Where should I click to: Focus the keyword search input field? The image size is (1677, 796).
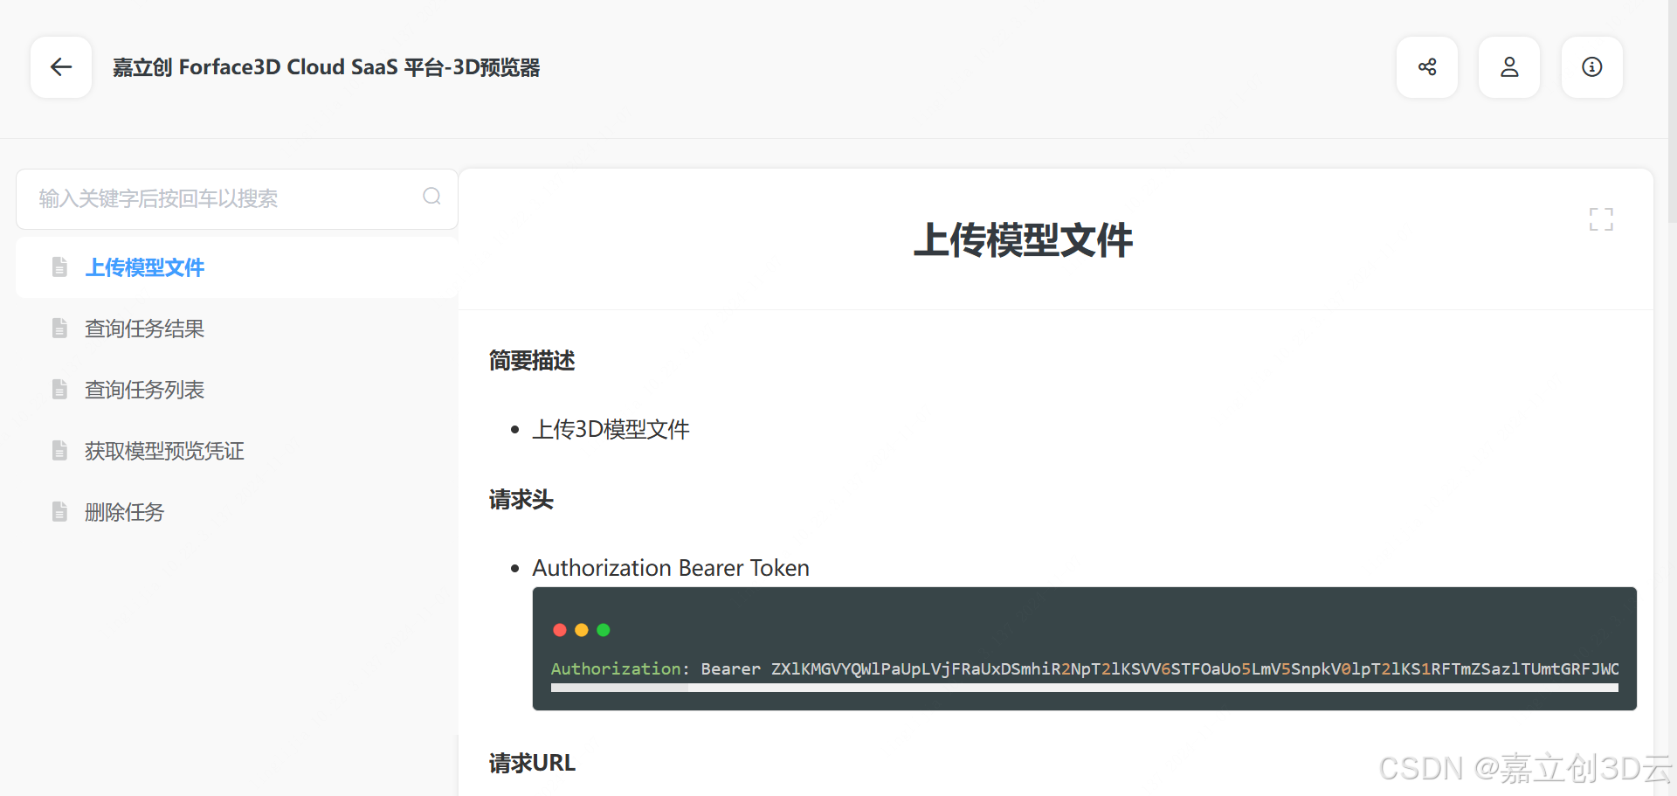pos(237,199)
